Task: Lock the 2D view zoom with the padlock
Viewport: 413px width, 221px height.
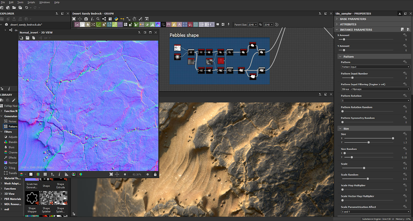Action: [x=155, y=174]
